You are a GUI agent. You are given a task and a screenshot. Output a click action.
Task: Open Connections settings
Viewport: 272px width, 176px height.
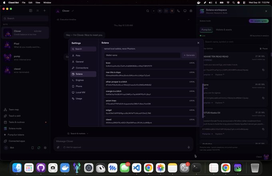pyautogui.click(x=84, y=68)
